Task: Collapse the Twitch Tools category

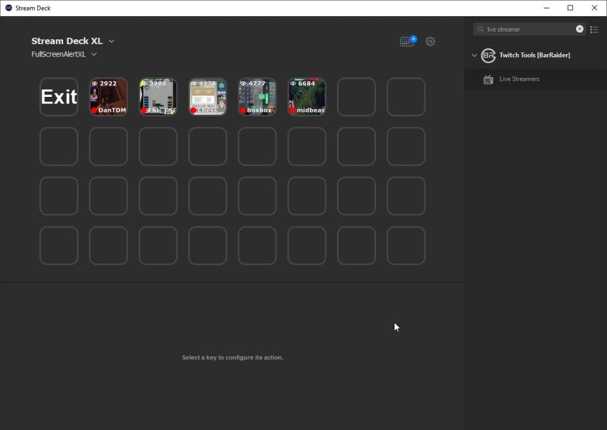Action: 474,55
